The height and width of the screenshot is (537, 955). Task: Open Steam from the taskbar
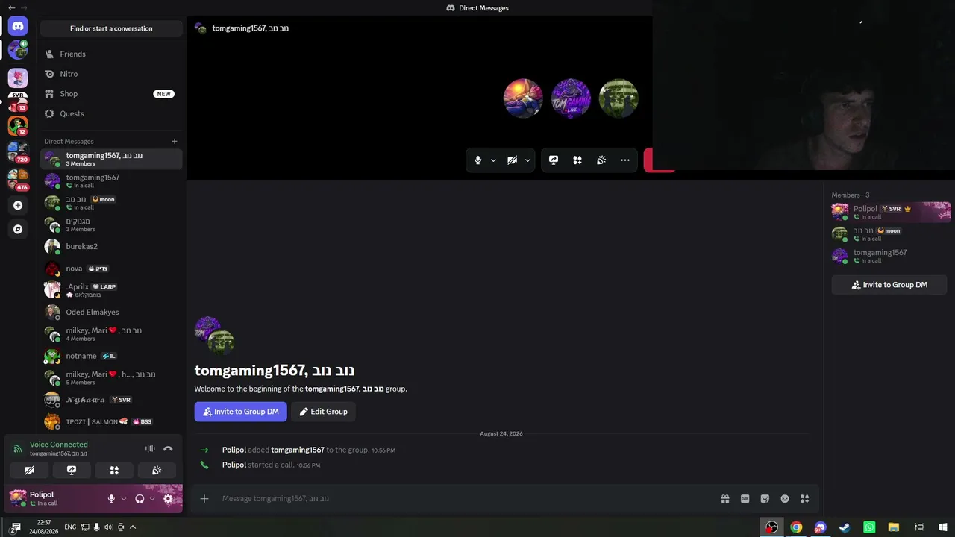(845, 527)
